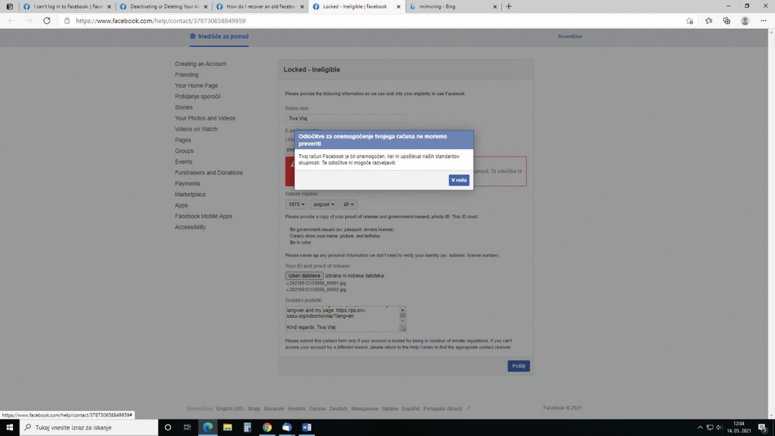Select Italiano footer language
Viewport: 775px width, 436px height.
click(390, 408)
